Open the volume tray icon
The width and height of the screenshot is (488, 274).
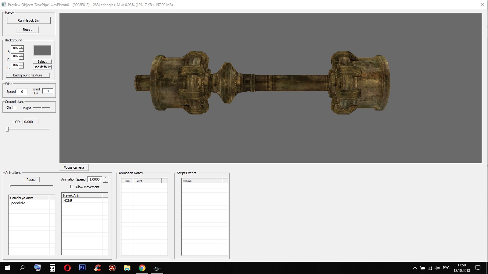(437, 268)
